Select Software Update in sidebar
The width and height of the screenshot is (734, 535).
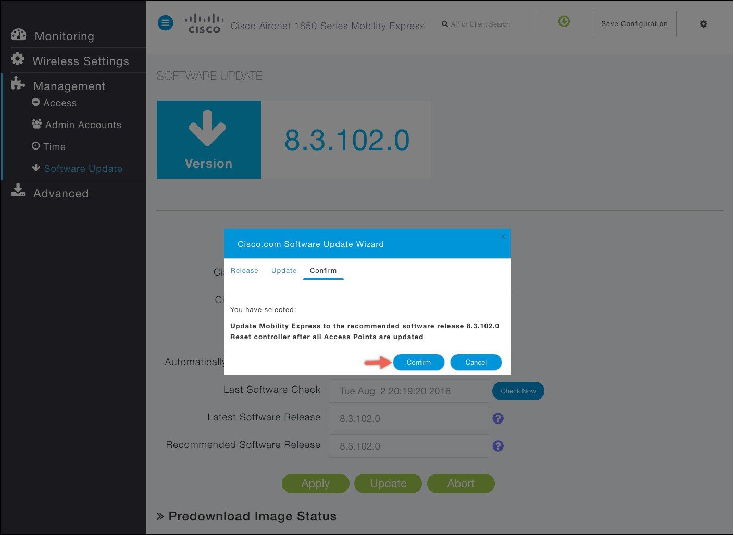coord(83,169)
